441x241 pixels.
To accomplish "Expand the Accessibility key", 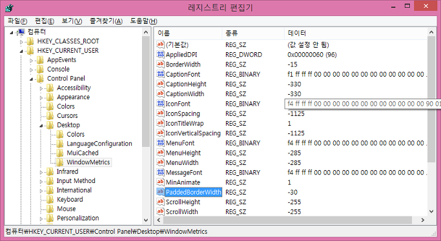I will pos(41,88).
